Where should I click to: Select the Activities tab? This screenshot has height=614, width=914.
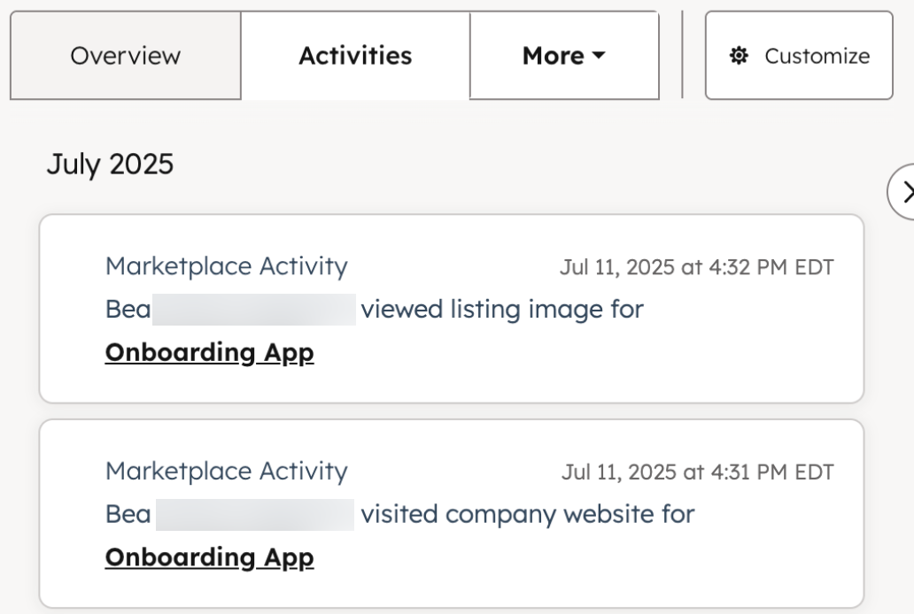click(355, 56)
